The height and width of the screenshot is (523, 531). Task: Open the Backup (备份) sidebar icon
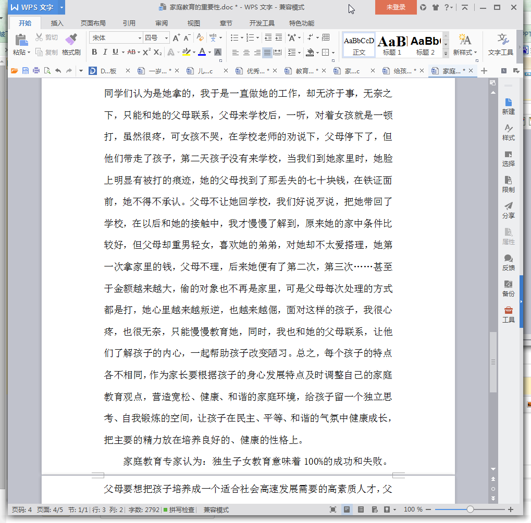(508, 285)
